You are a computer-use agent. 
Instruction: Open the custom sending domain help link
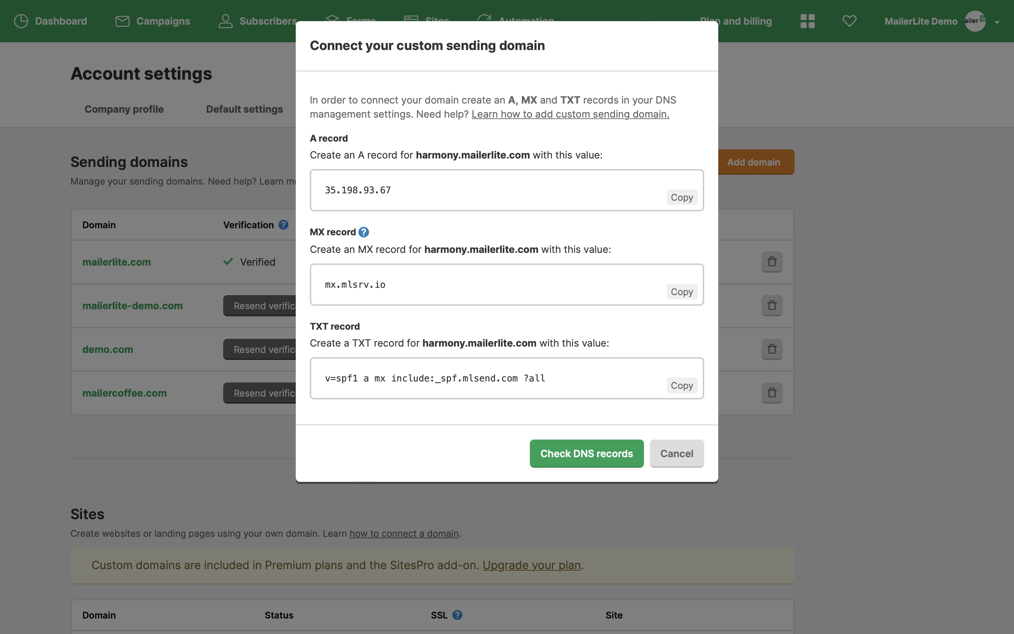(570, 114)
